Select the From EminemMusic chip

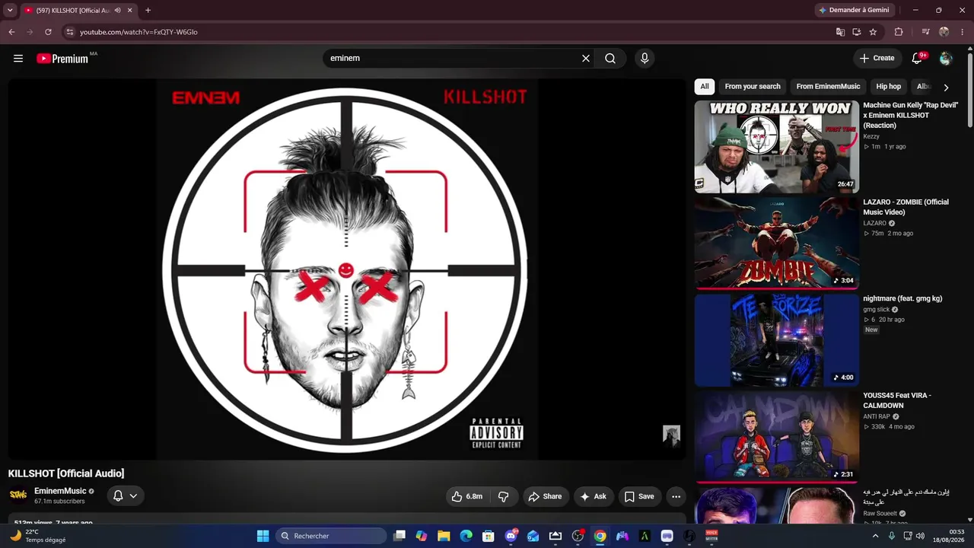[x=828, y=87]
